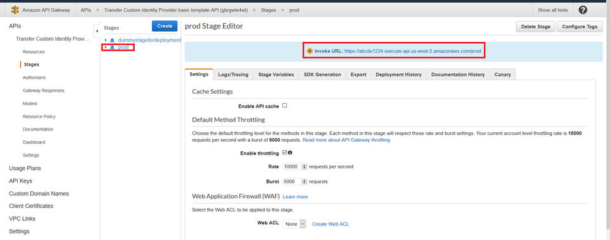Click the Rate input field
The width and height of the screenshot is (610, 240).
tap(292, 167)
